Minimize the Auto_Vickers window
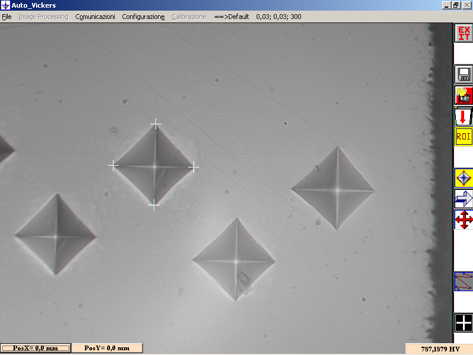 [x=446, y=5]
